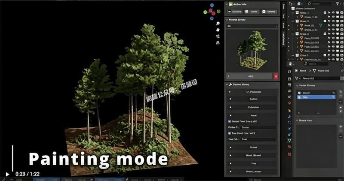
Task: Open the wrench Modifiers properties tab
Action: 289,116
